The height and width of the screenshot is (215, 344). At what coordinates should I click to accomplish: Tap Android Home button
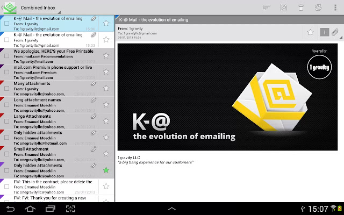30,209
